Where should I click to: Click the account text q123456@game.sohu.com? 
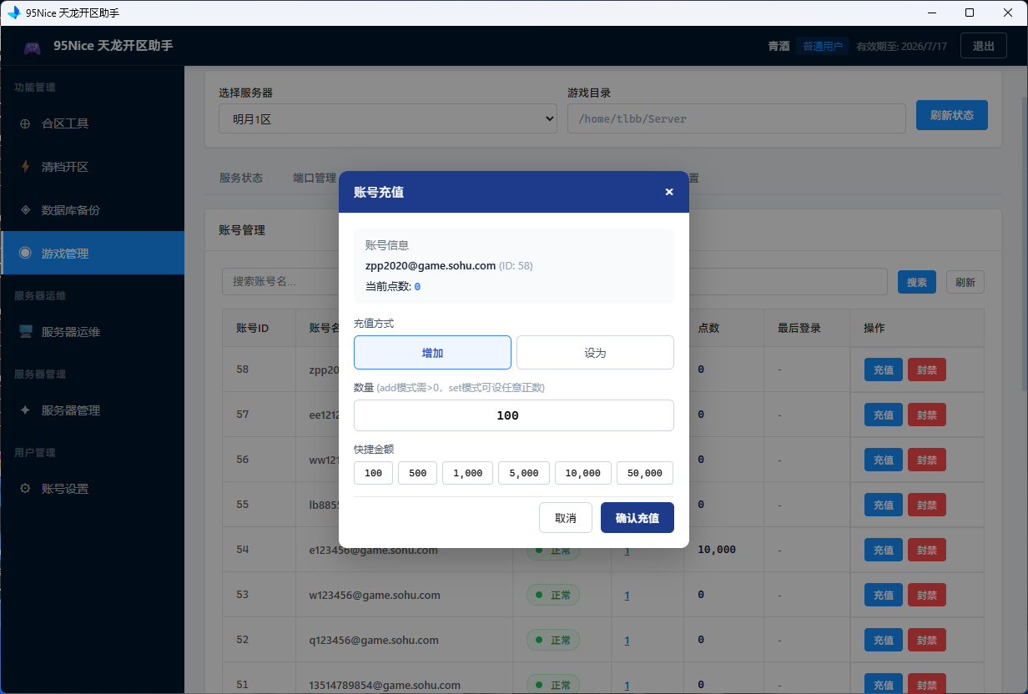(374, 641)
